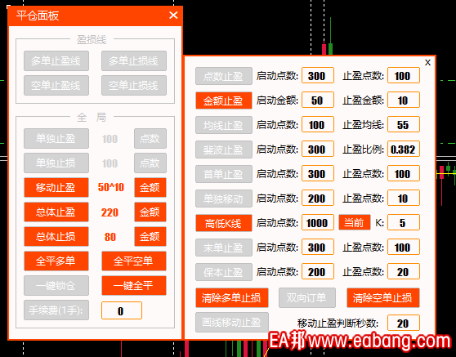Click 移动止盈判断秒数 input field
The width and height of the screenshot is (456, 357).
click(404, 323)
